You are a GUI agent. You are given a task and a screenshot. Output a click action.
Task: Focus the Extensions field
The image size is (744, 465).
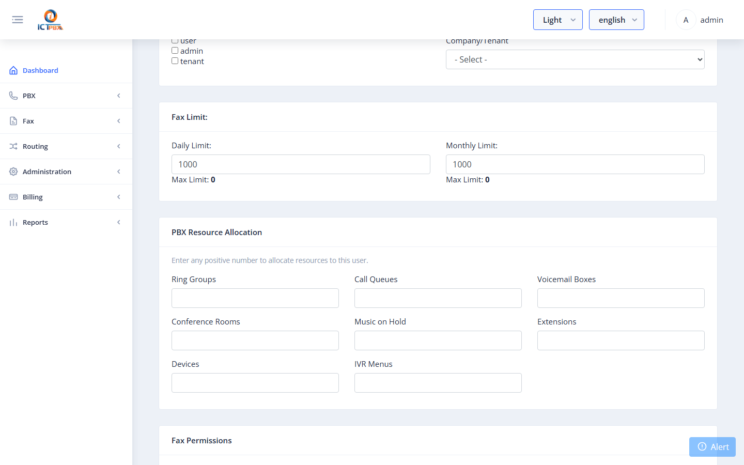coord(621,340)
